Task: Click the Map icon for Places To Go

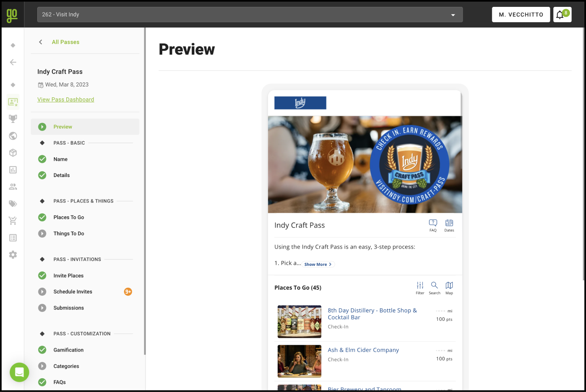Action: click(449, 288)
